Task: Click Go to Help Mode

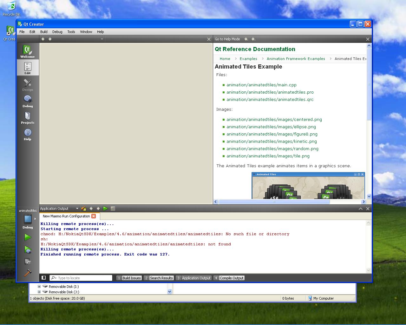Action: click(x=227, y=39)
